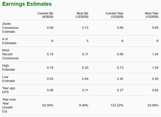Click the 0.27 year ago EPS value
Image resolution: width=161 pixels, height=117 pixels.
pos(120,90)
